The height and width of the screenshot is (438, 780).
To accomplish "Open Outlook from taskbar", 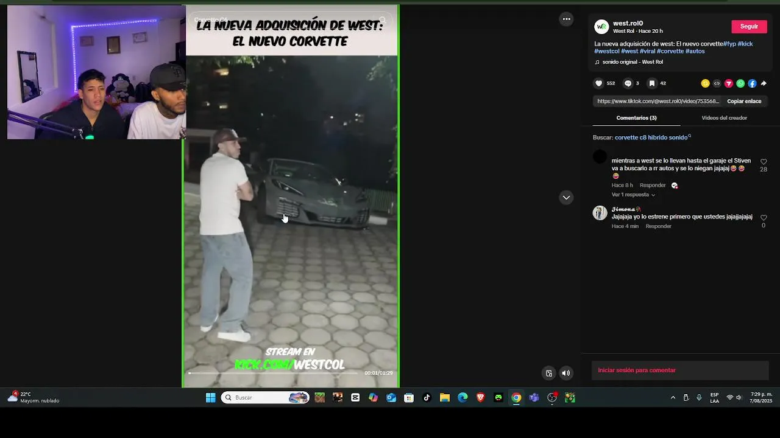I will (391, 398).
